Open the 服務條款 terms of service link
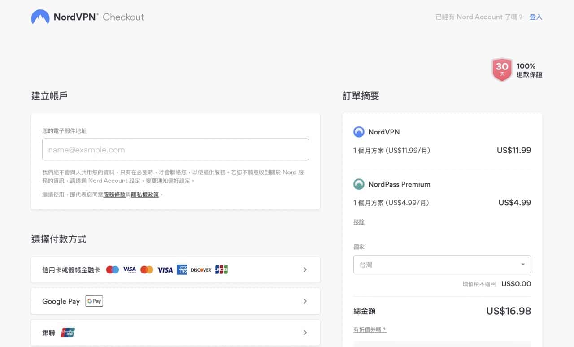 (114, 195)
